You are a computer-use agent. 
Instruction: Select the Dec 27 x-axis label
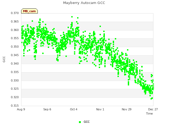[x=153, y=109]
